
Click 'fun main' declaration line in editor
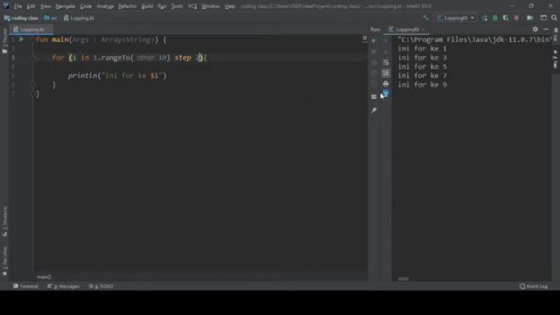(x=101, y=39)
